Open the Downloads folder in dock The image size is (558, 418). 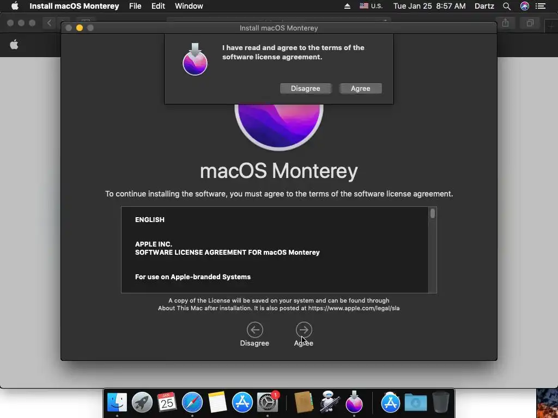416,402
